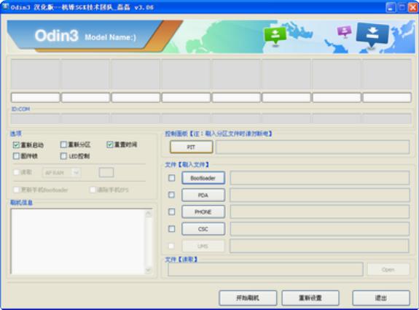The height and width of the screenshot is (310, 419).
Task: Click the 重新设置 reset button
Action: (x=310, y=298)
